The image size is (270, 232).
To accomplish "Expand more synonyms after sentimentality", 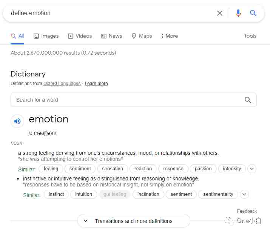I will (x=244, y=194).
